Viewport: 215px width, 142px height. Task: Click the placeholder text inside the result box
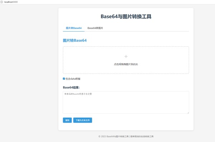click(x=78, y=94)
